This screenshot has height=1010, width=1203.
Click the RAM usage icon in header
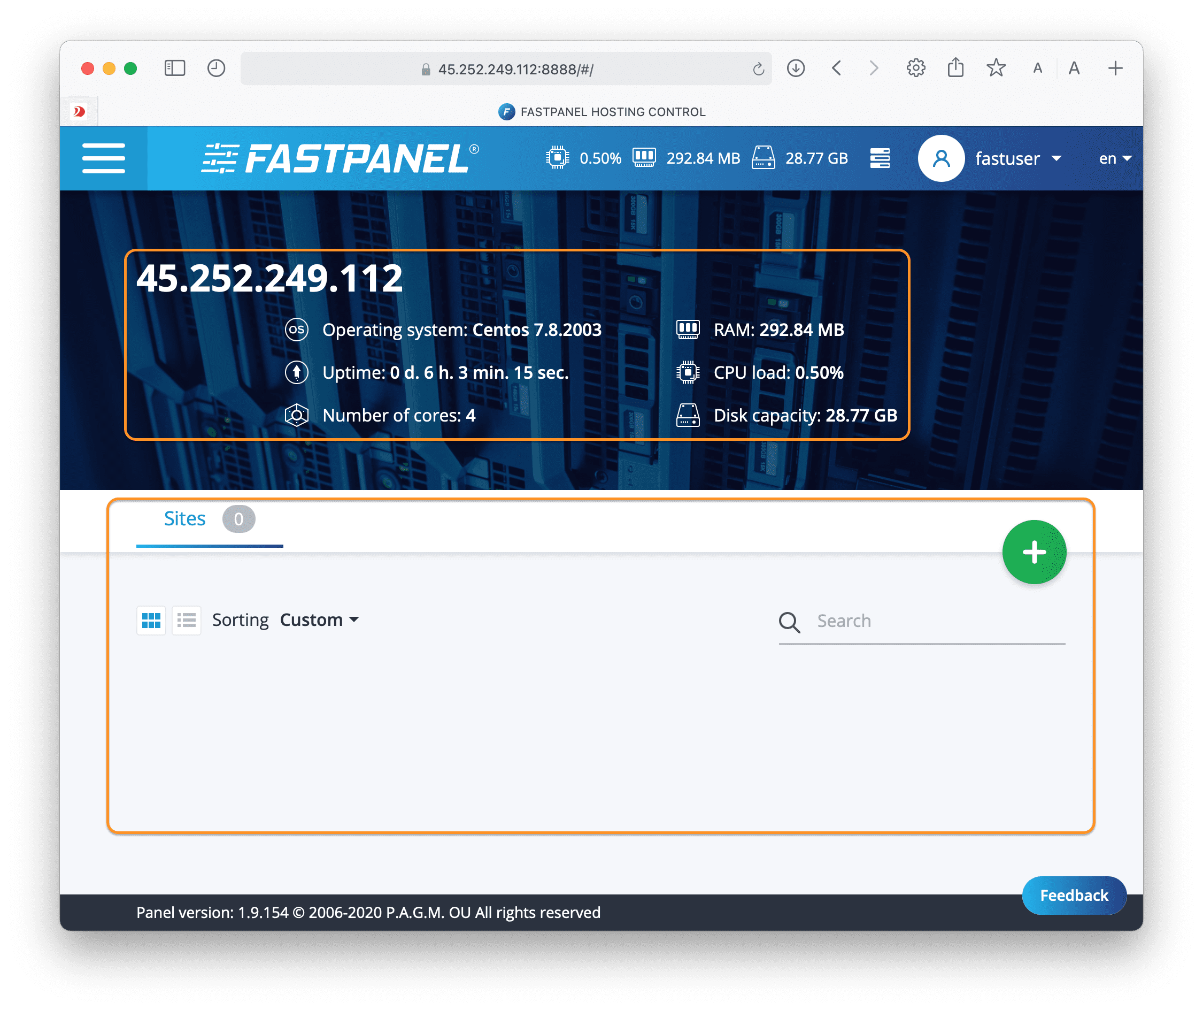point(644,158)
